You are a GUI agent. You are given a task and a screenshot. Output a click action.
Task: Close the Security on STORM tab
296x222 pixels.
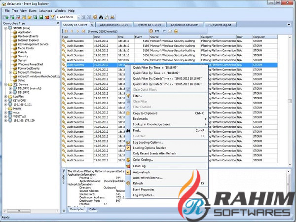click(x=92, y=25)
